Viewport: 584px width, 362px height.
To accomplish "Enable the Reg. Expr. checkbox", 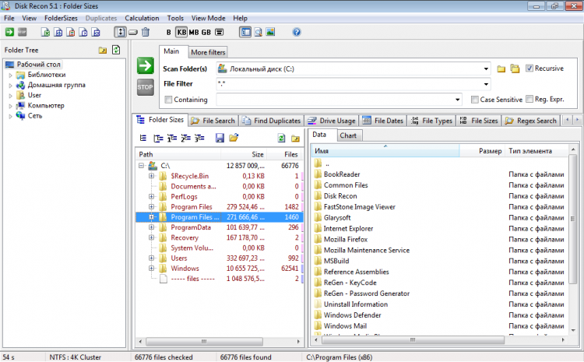I will (529, 99).
